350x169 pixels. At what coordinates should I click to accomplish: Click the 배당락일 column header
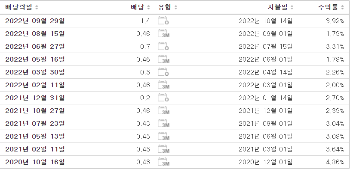(x=19, y=7)
